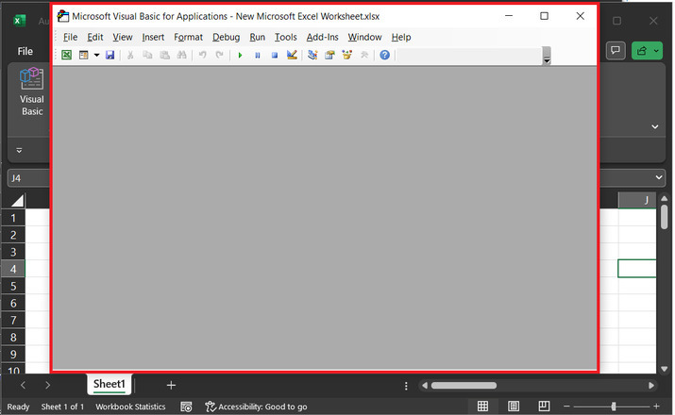Click the Toolbox icon in VBA toolbar
The image size is (675, 415).
(364, 55)
